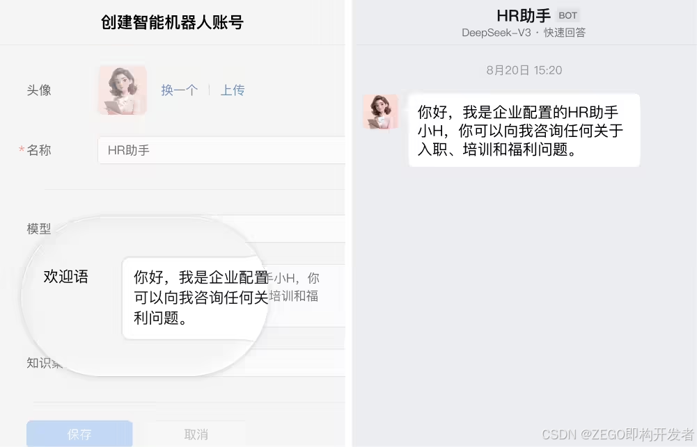The image size is (697, 447).
Task: Click the HR助手 chat title
Action: tap(524, 16)
